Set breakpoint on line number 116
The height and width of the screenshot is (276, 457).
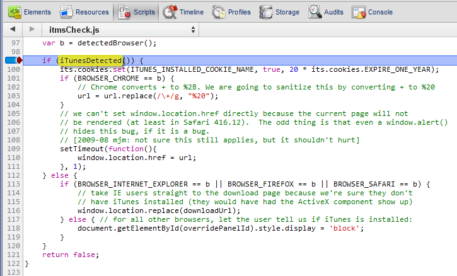pos(14,210)
